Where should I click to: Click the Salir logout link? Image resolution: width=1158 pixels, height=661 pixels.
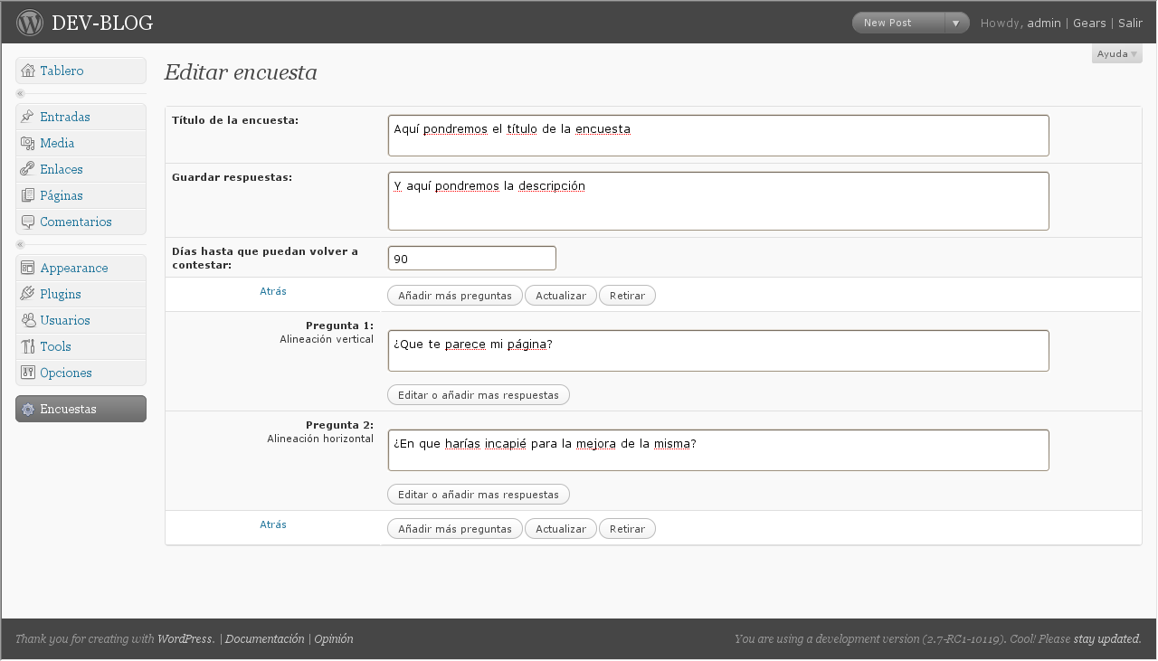(x=1130, y=23)
